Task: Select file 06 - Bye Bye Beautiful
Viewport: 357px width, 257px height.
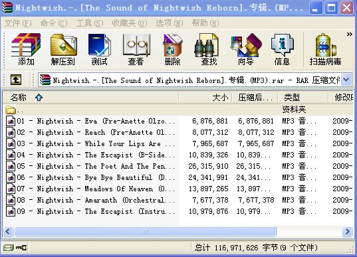Action: click(178, 177)
